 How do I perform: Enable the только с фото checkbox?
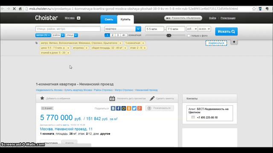(x=189, y=36)
